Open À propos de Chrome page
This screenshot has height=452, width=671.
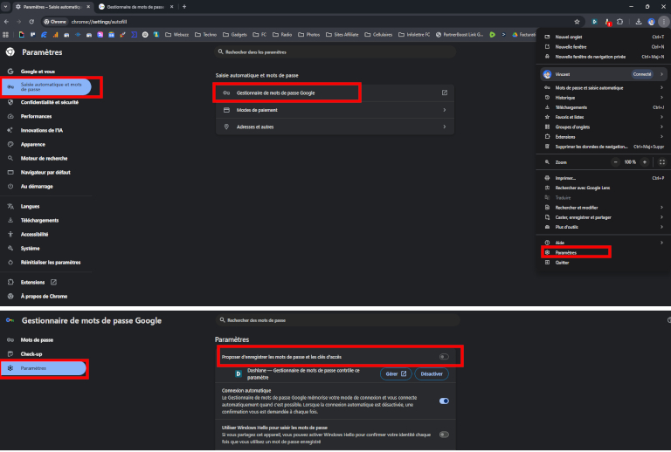click(45, 297)
